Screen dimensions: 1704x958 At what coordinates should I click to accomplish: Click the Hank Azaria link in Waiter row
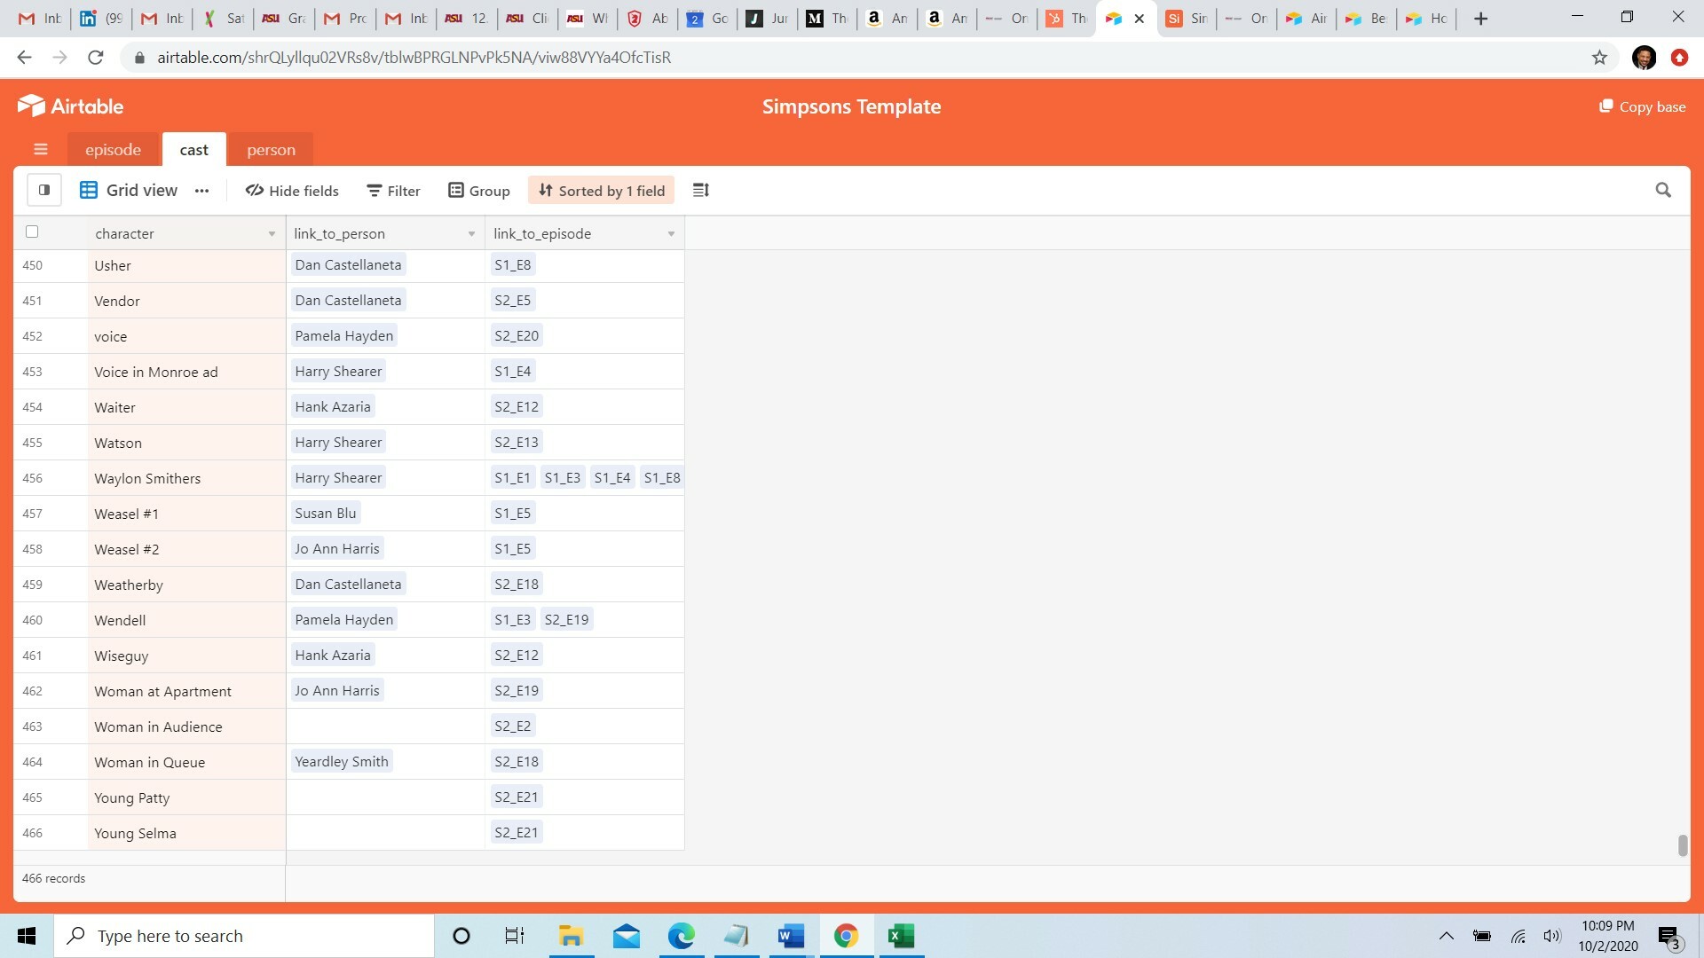(333, 406)
